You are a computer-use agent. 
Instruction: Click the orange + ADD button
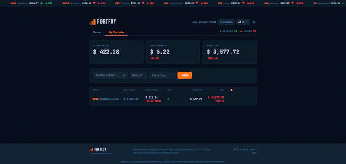point(185,75)
